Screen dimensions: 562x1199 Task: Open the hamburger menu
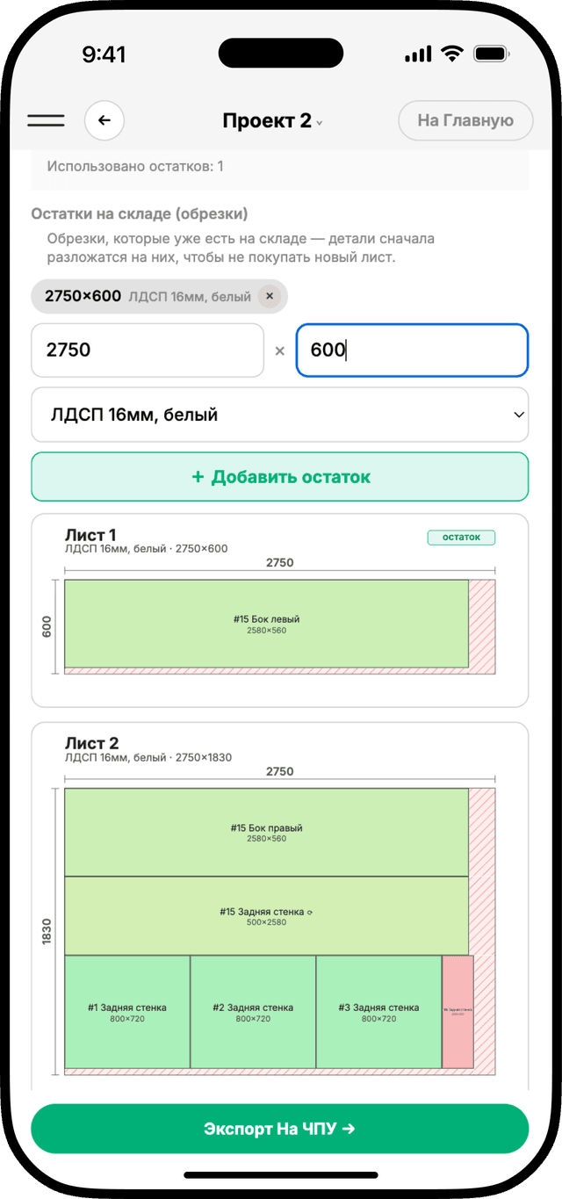point(46,120)
